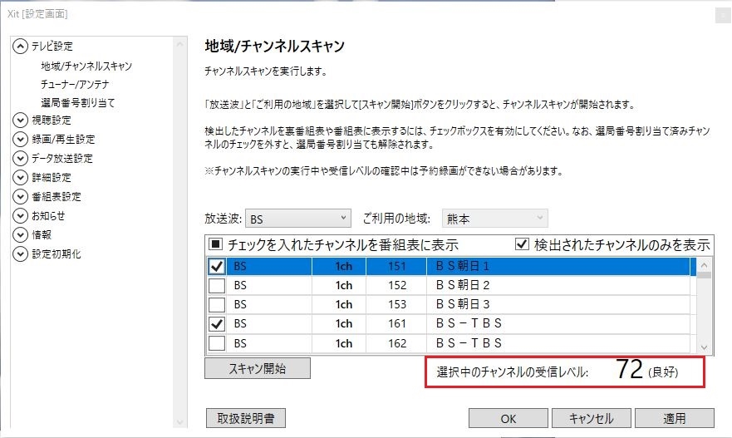Viewport: 732px width, 438px height.
Task: Uncheck 検出されたチャンネルのみを表示
Action: click(522, 244)
